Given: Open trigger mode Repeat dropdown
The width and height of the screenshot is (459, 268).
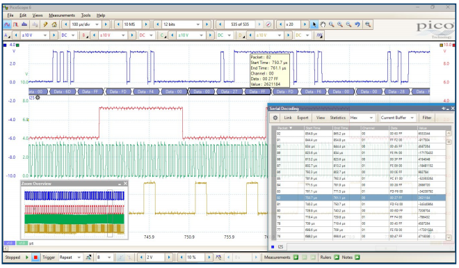Looking at the screenshot, I should click(x=79, y=258).
